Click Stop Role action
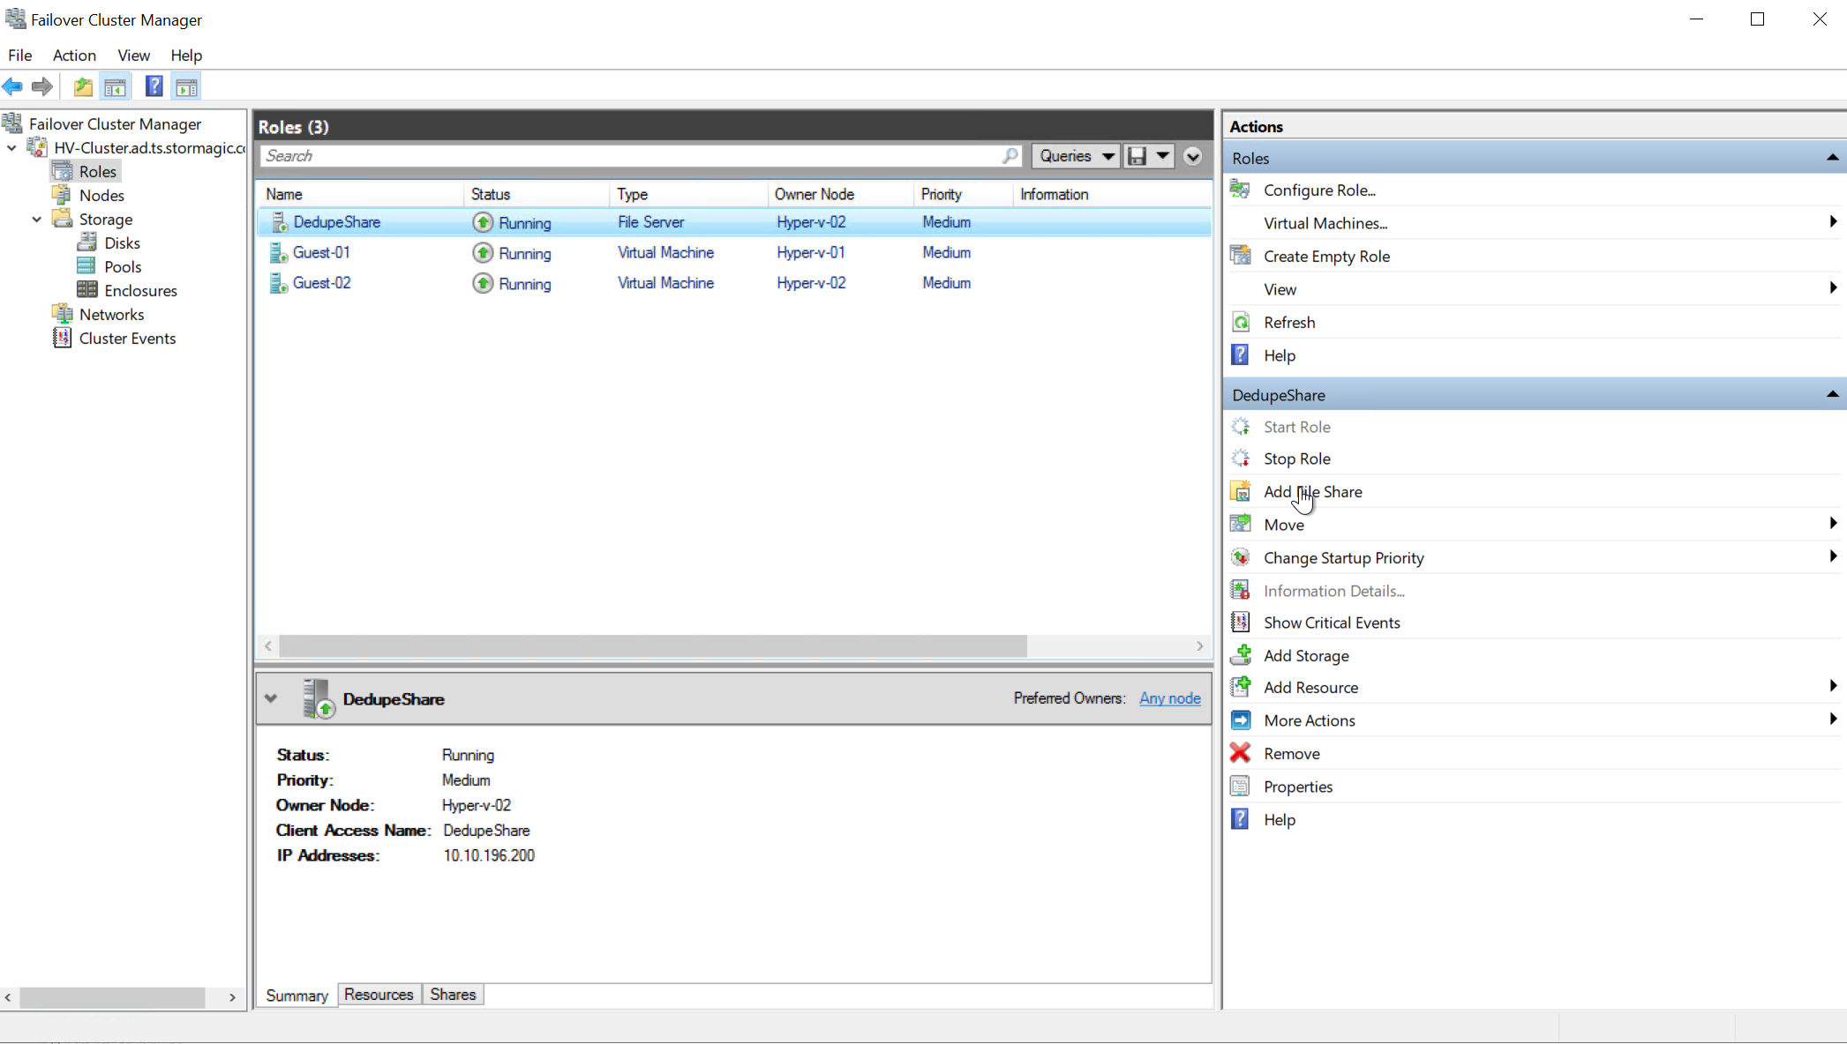This screenshot has width=1847, height=1044. pyautogui.click(x=1296, y=459)
